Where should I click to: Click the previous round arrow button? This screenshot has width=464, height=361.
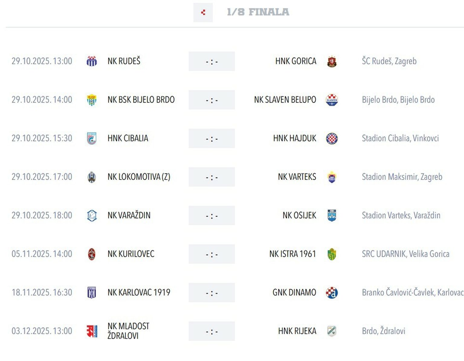203,12
